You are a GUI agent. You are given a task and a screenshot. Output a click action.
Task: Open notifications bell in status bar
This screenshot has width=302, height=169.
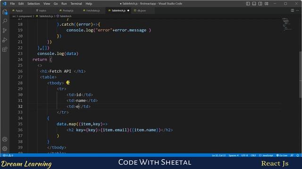tap(298, 155)
